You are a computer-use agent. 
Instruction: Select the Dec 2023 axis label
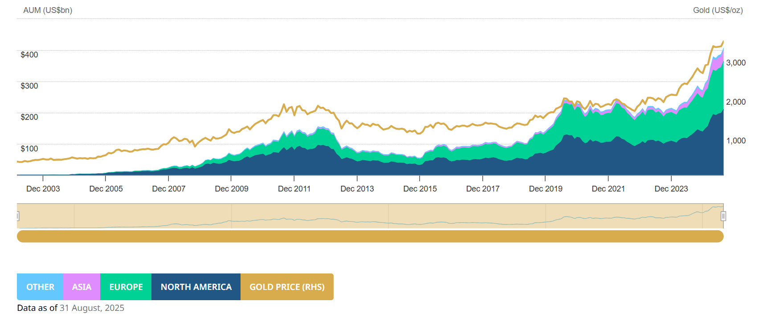pos(671,189)
